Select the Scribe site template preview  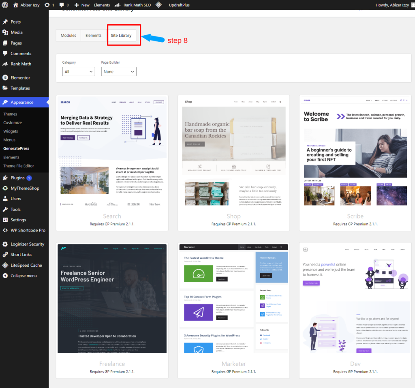coord(355,154)
